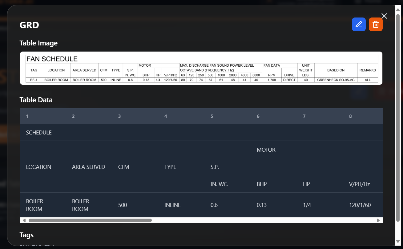Click the dialog's vertical scrollbar thumb
The width and height of the screenshot is (403, 249).
point(398,117)
